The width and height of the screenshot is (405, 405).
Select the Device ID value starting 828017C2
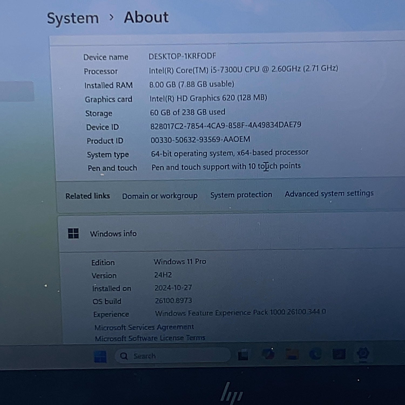(226, 126)
